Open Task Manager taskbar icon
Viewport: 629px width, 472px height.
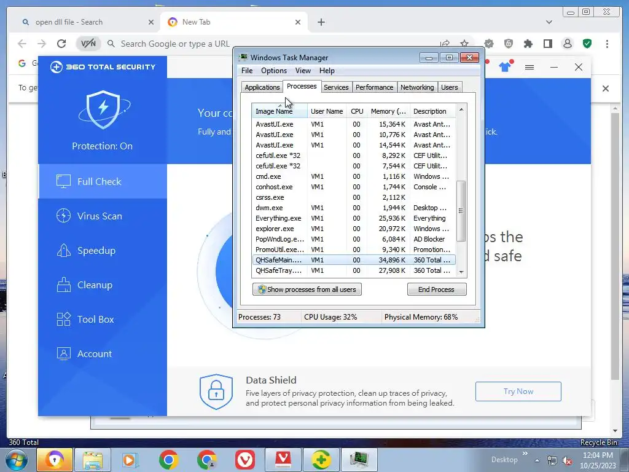359,460
